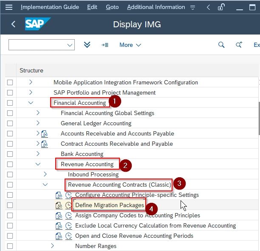Image resolution: width=260 pixels, height=251 pixels.
Task: Click the Find magnifier icon
Action: (221, 45)
